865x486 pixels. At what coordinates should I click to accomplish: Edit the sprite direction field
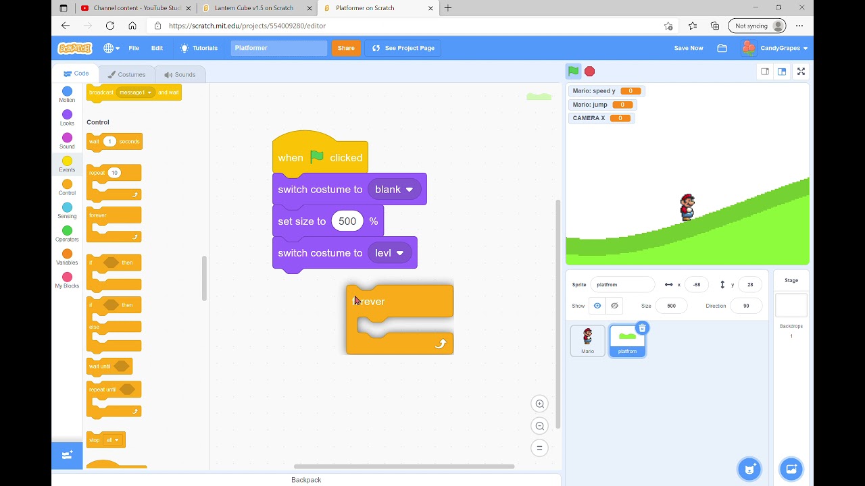coord(746,306)
